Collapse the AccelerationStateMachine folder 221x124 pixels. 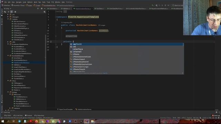pos(8,44)
